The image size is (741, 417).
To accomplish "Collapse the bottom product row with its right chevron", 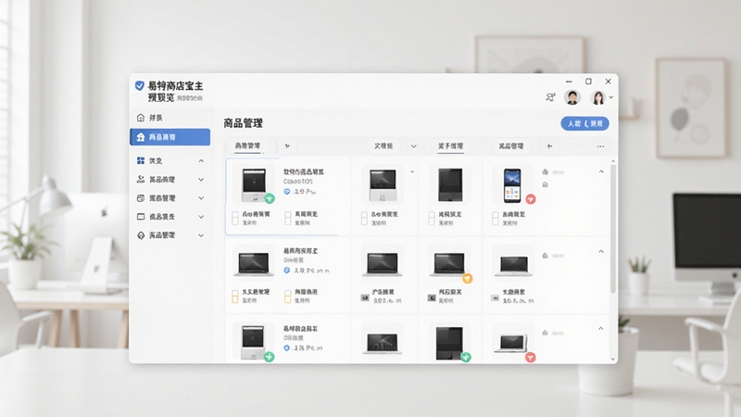I will (600, 328).
